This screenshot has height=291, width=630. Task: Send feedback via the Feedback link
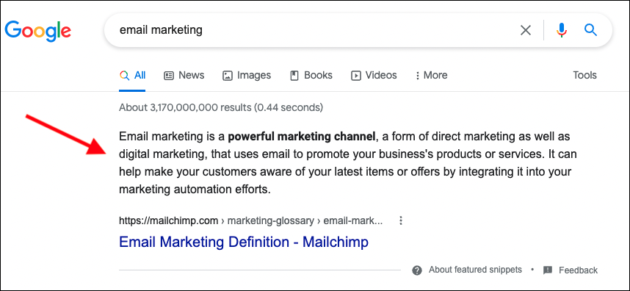pyautogui.click(x=578, y=270)
